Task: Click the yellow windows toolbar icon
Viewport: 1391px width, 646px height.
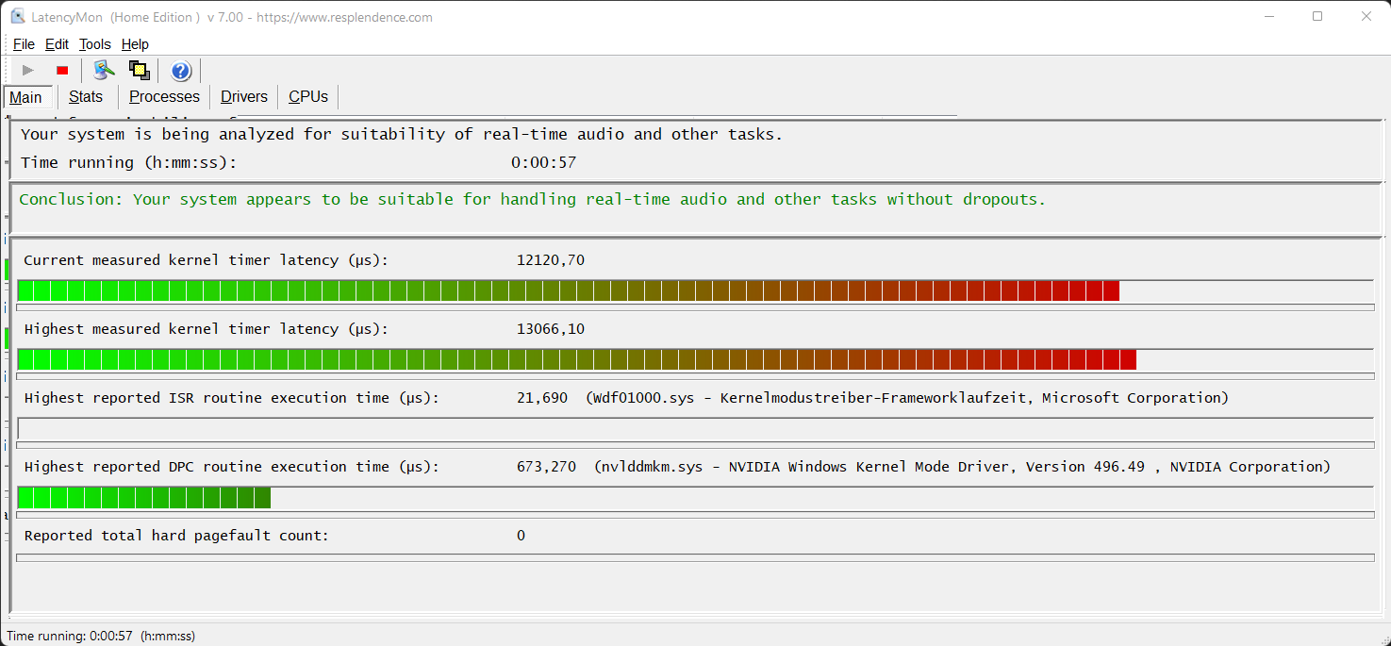Action: click(x=140, y=70)
